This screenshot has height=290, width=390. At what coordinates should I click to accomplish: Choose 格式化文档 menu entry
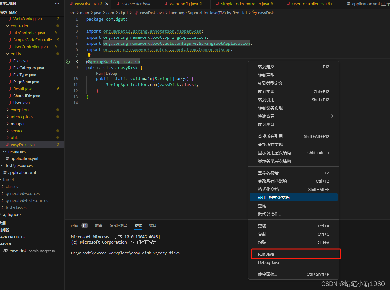294,190
